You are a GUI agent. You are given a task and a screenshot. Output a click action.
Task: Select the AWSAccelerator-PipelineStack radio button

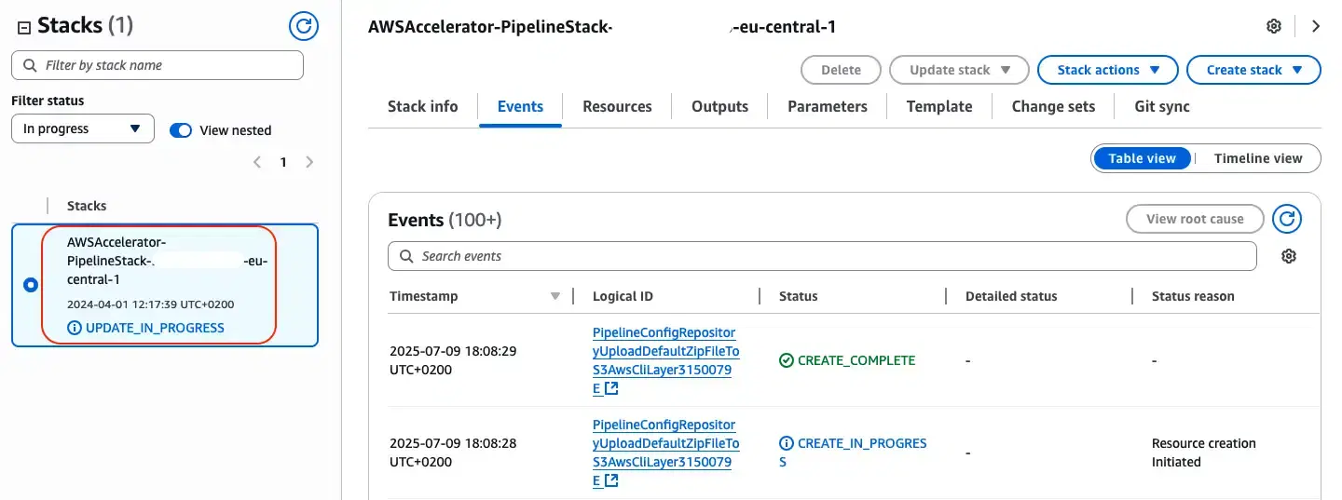click(31, 285)
